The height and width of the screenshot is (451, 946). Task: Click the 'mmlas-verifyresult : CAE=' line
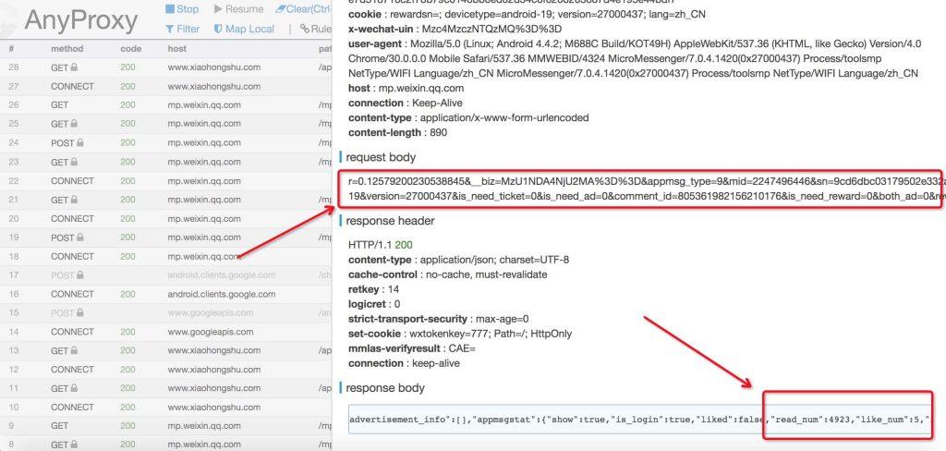[x=412, y=348]
